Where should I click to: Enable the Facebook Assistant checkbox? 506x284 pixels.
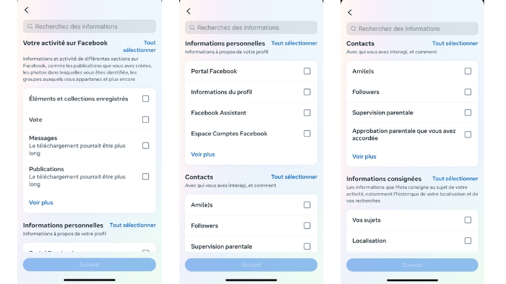(307, 113)
